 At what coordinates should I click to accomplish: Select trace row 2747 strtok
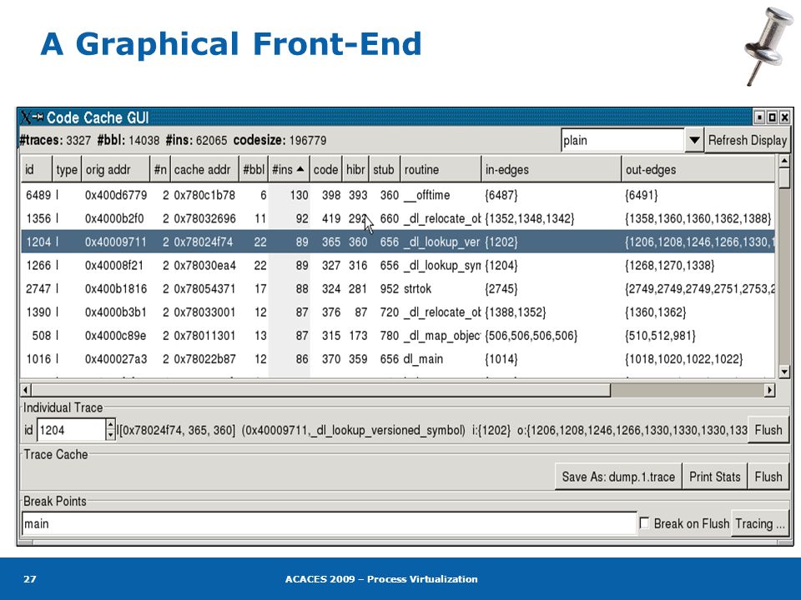(x=398, y=289)
